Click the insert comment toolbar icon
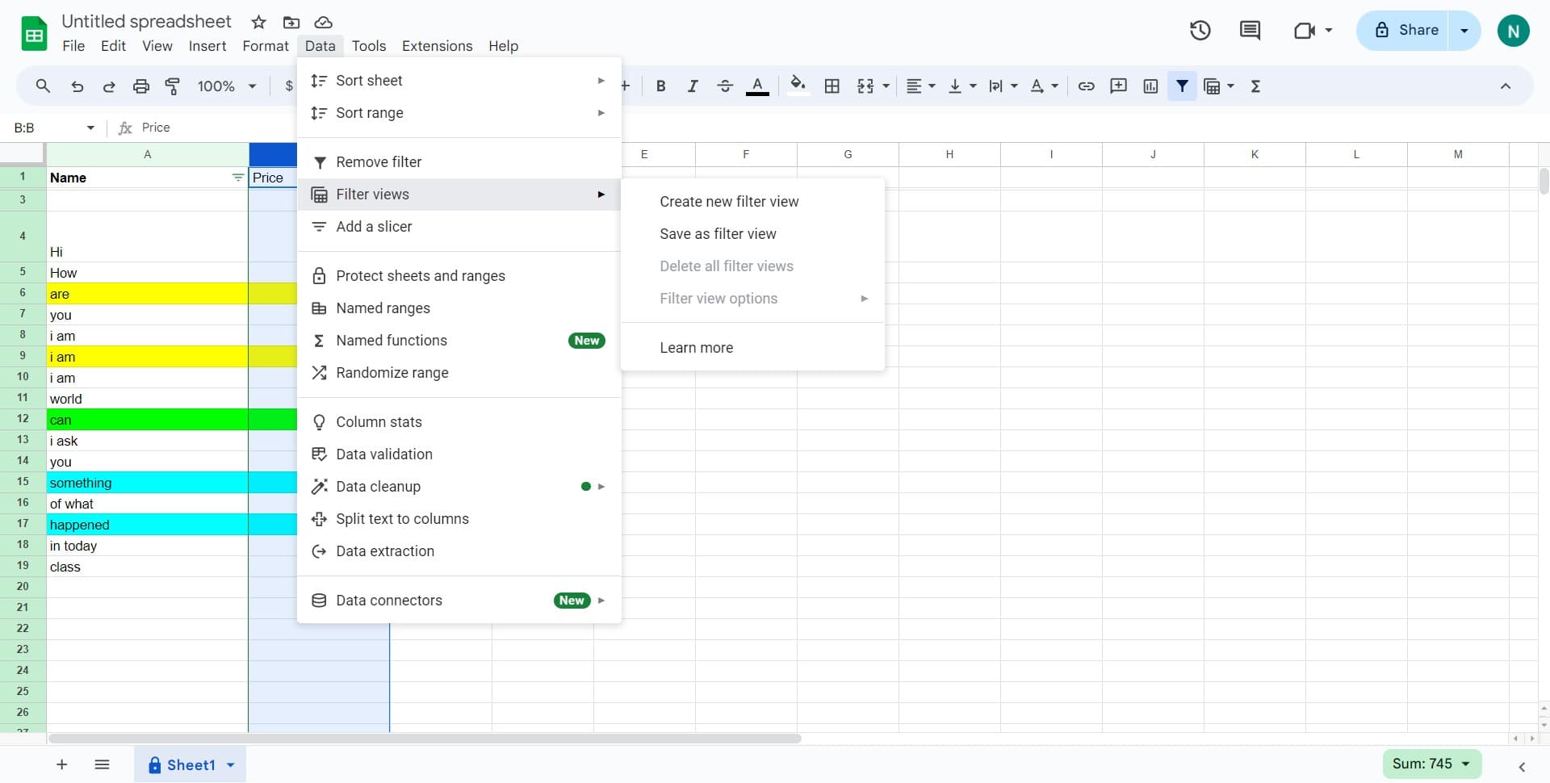 tap(1118, 86)
